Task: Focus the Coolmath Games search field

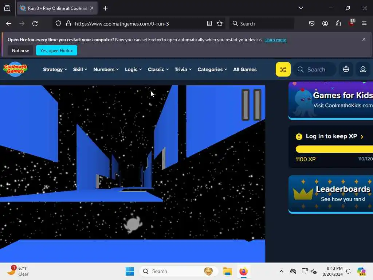Action: (315, 70)
